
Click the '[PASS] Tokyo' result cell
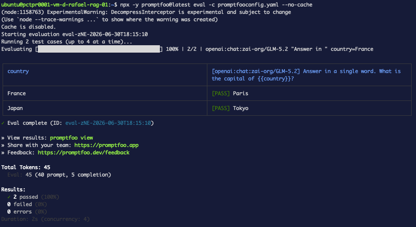tap(309, 108)
